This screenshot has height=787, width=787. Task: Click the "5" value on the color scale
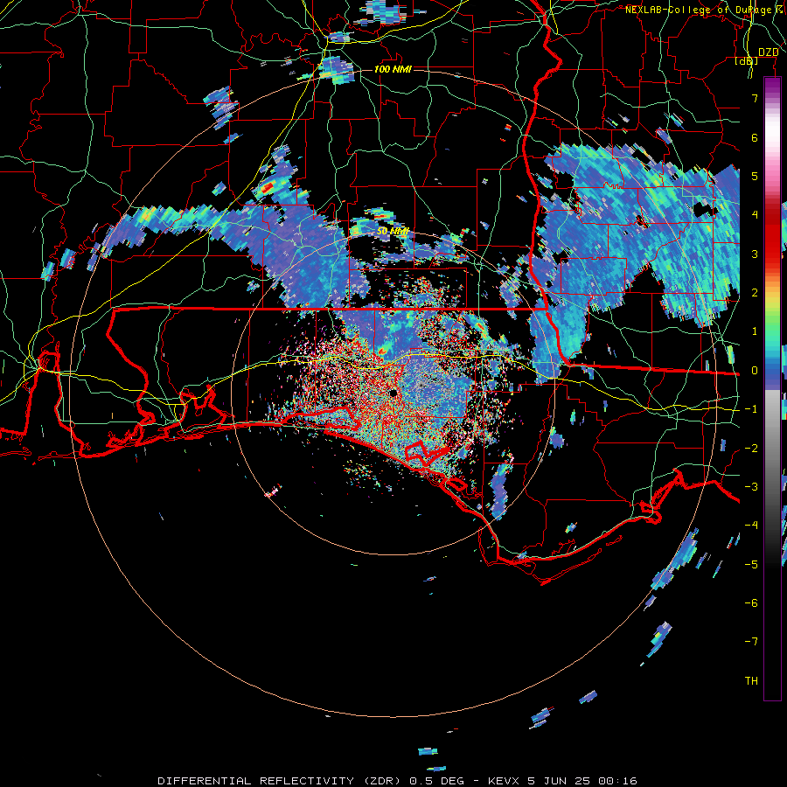pos(755,176)
